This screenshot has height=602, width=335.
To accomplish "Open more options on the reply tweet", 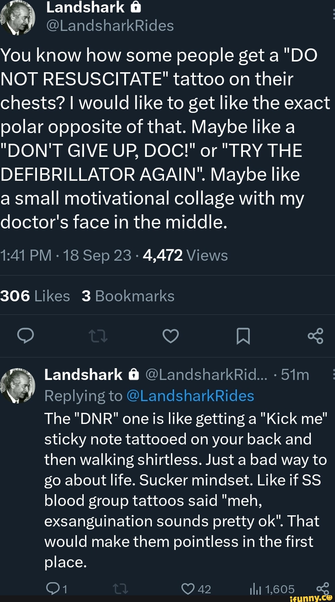I will [x=333, y=374].
